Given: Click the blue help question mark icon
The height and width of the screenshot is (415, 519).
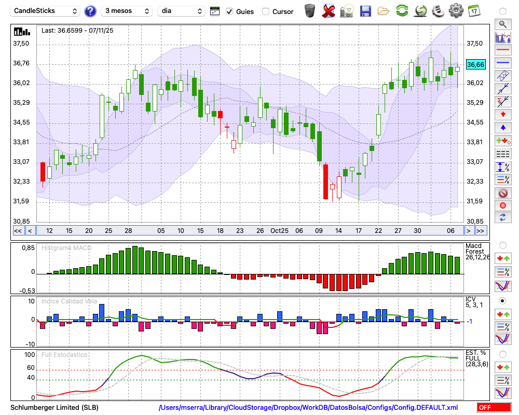Looking at the screenshot, I should coord(90,11).
